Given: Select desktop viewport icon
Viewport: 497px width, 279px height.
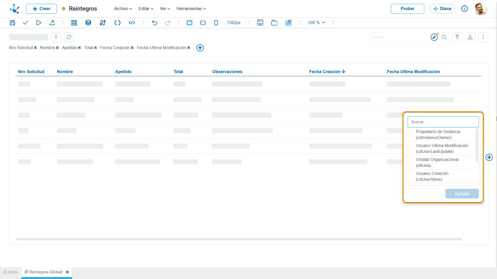Looking at the screenshot, I should point(189,23).
